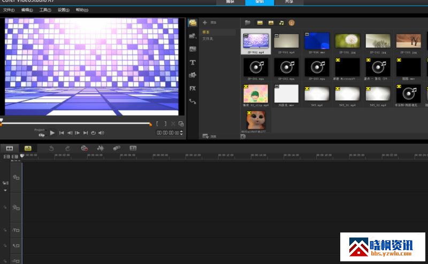Open the Title library T icon
Image resolution: width=428 pixels, height=264 pixels.
click(193, 62)
